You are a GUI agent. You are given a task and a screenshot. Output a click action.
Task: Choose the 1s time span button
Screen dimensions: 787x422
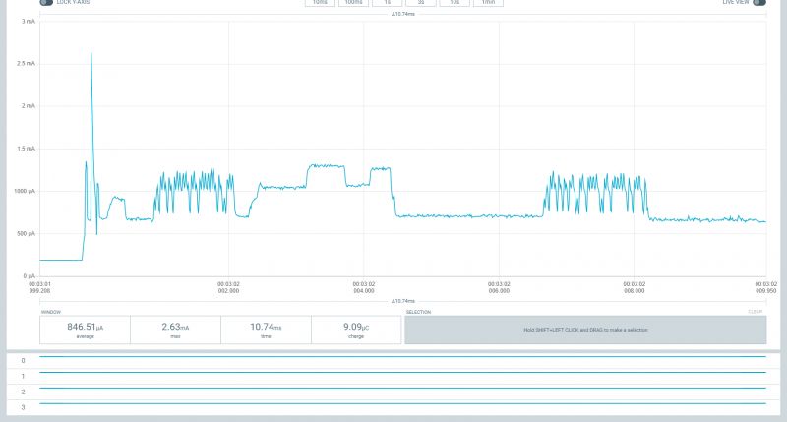click(387, 3)
